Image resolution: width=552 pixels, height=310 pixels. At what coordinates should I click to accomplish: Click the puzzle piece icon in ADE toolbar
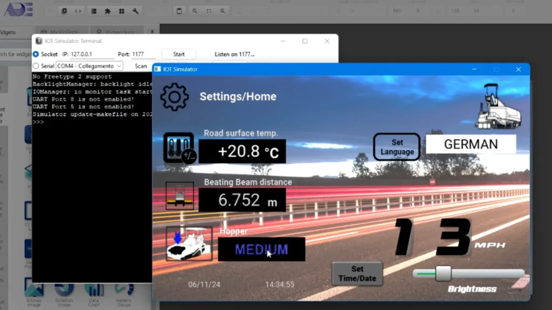tap(107, 11)
